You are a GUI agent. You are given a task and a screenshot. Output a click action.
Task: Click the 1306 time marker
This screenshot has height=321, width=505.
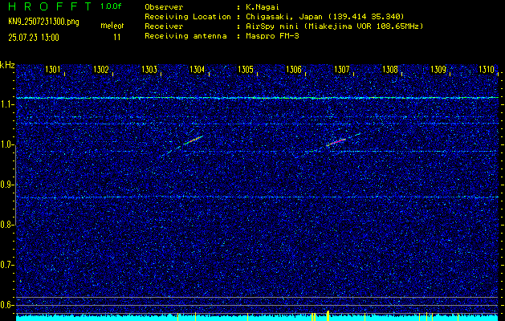click(x=294, y=70)
